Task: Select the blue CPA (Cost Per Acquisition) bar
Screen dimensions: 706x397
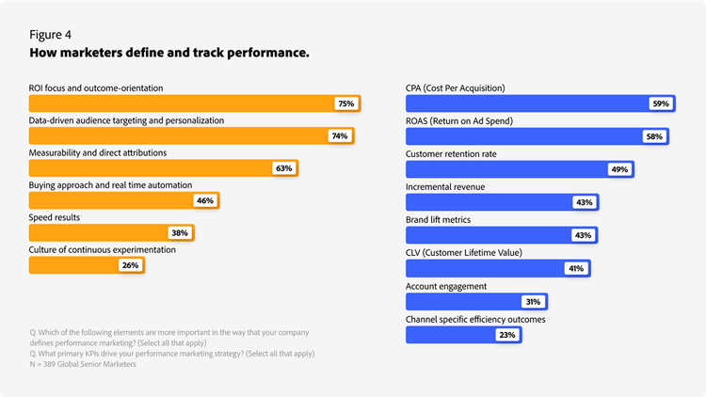Action: 527,103
